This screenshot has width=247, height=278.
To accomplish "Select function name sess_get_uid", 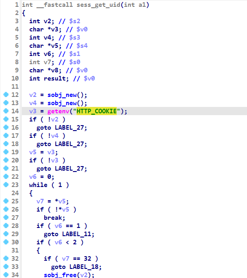I will [98, 5].
